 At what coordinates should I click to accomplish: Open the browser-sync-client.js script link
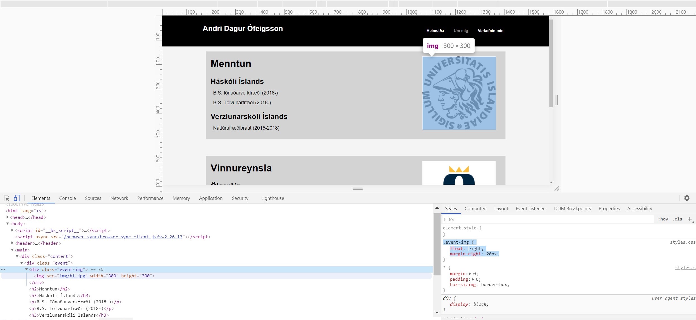(123, 237)
